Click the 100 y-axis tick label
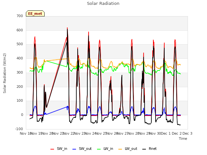The height and width of the screenshot is (155, 207). coord(20,101)
